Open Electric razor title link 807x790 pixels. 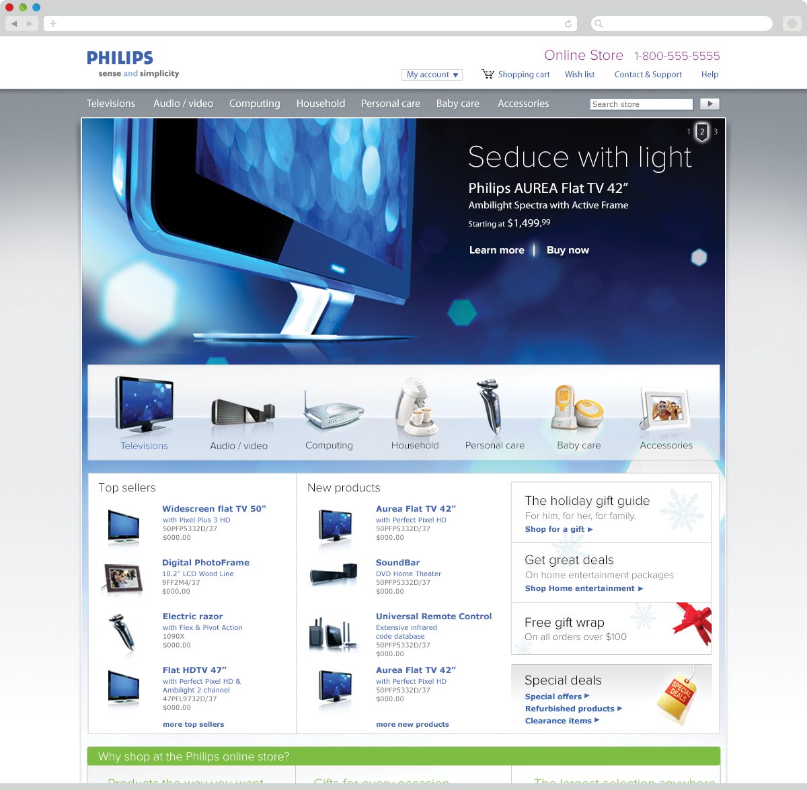[192, 617]
